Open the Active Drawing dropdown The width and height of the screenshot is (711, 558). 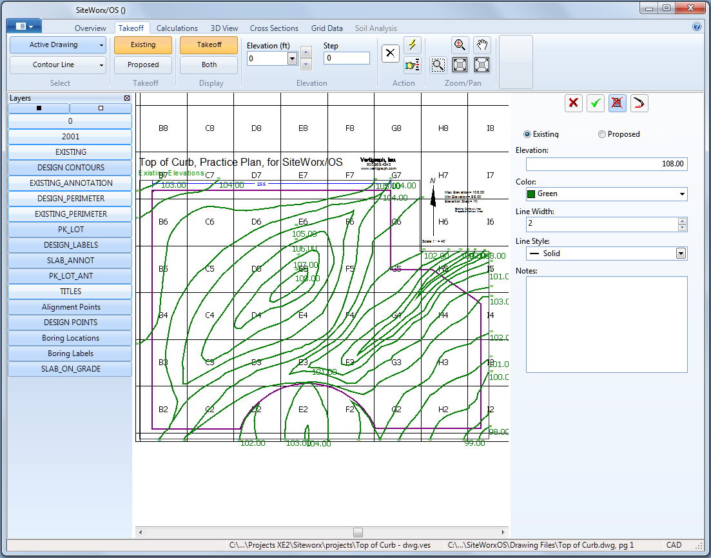58,45
